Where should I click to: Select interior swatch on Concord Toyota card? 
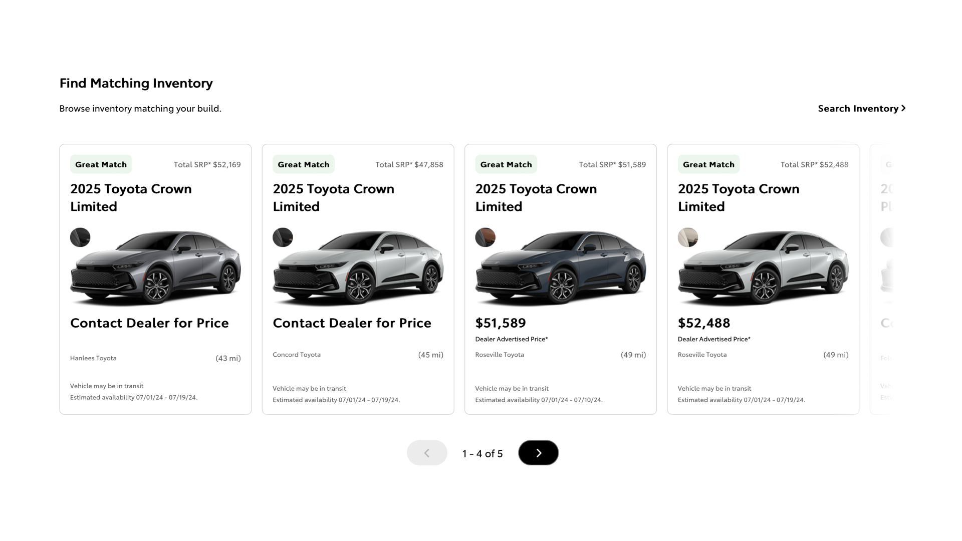coord(283,237)
